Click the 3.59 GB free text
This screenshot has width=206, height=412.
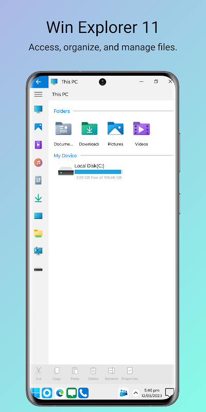click(99, 178)
